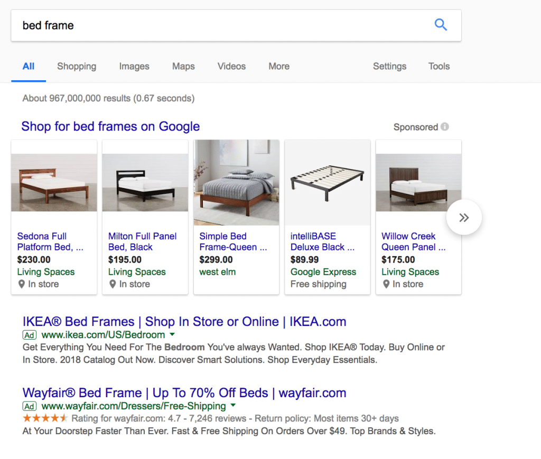Click the blue search magnifier icon
Screen dimensions: 541x459
coord(441,24)
